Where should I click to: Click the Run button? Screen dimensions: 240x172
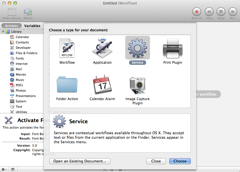click(x=233, y=12)
